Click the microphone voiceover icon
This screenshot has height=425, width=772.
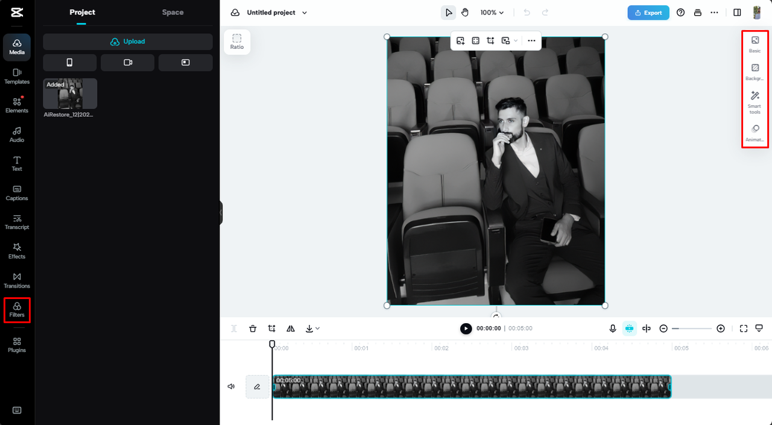point(613,329)
